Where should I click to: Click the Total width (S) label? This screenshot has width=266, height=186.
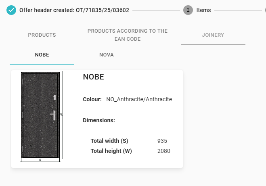(x=109, y=141)
